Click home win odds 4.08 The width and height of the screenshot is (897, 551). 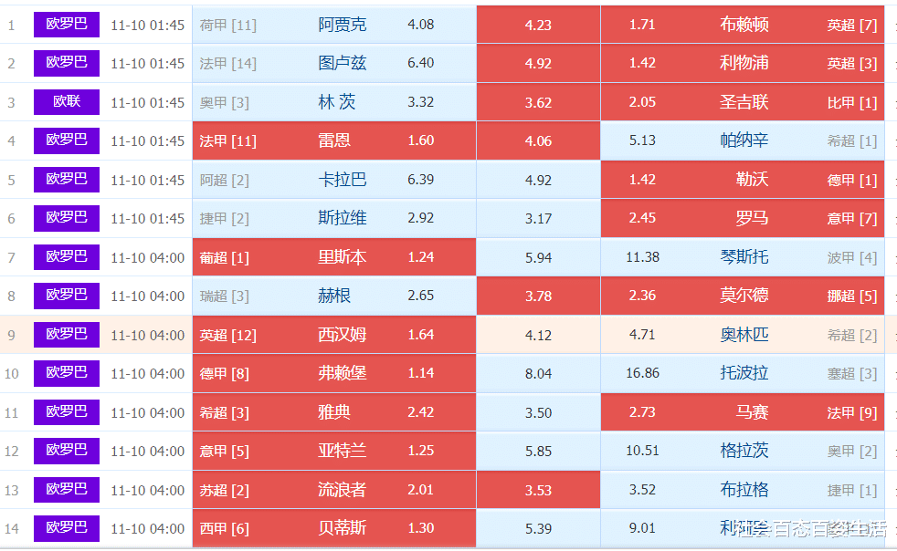click(x=420, y=25)
